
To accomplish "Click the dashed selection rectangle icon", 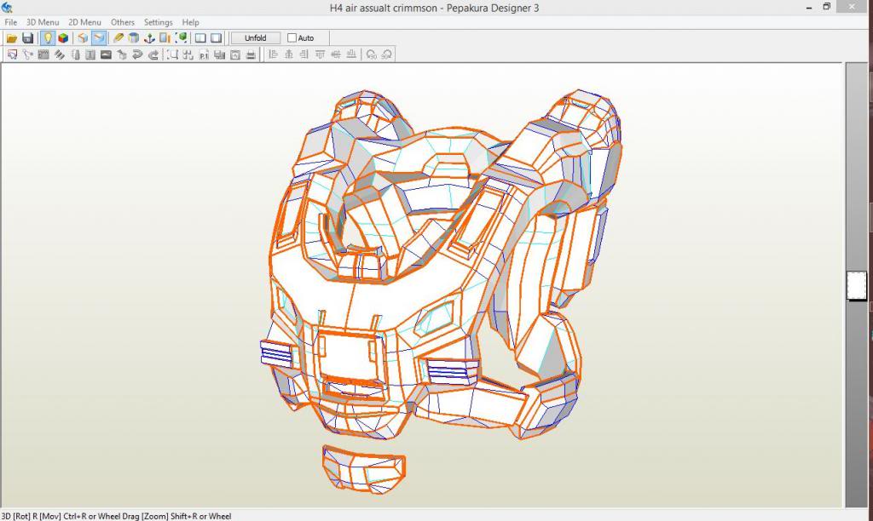I will 172,54.
